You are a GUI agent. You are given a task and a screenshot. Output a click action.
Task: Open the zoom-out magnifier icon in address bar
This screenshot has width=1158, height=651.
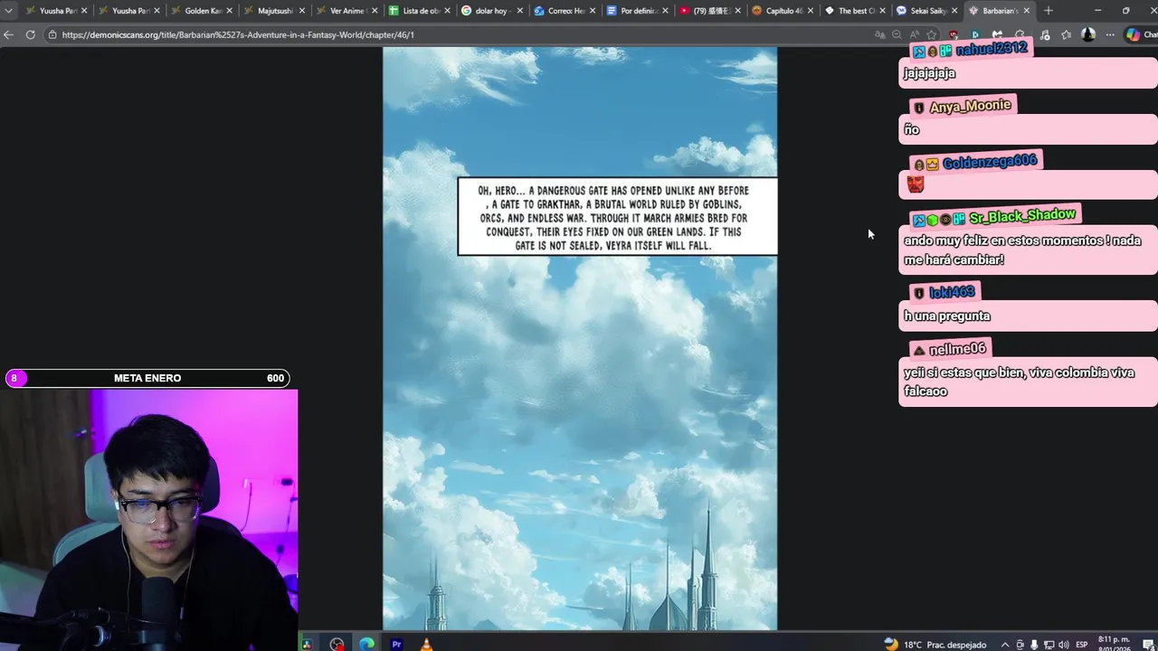tap(897, 34)
